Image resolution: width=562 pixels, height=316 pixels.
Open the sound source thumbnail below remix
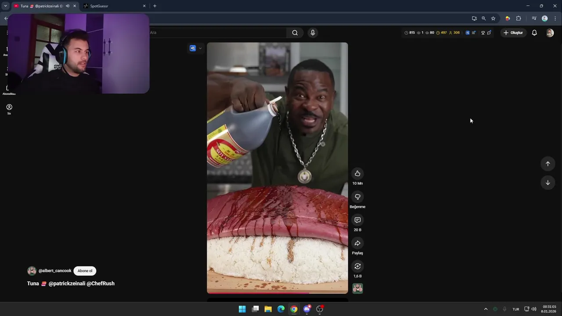click(x=358, y=288)
